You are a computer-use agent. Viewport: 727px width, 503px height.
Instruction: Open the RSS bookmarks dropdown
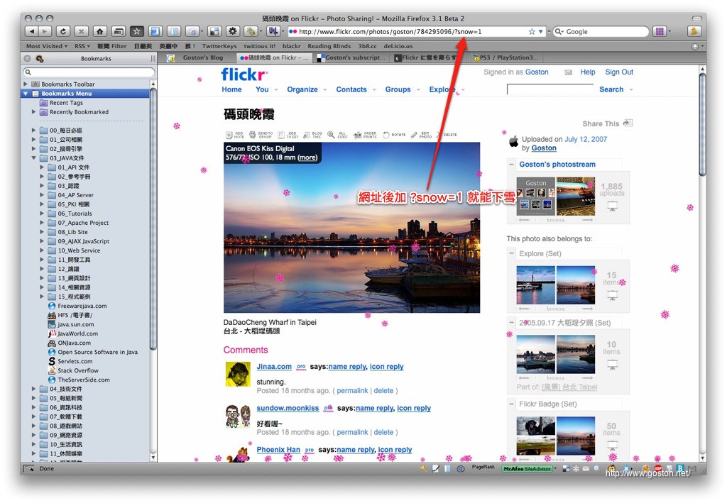coord(82,46)
